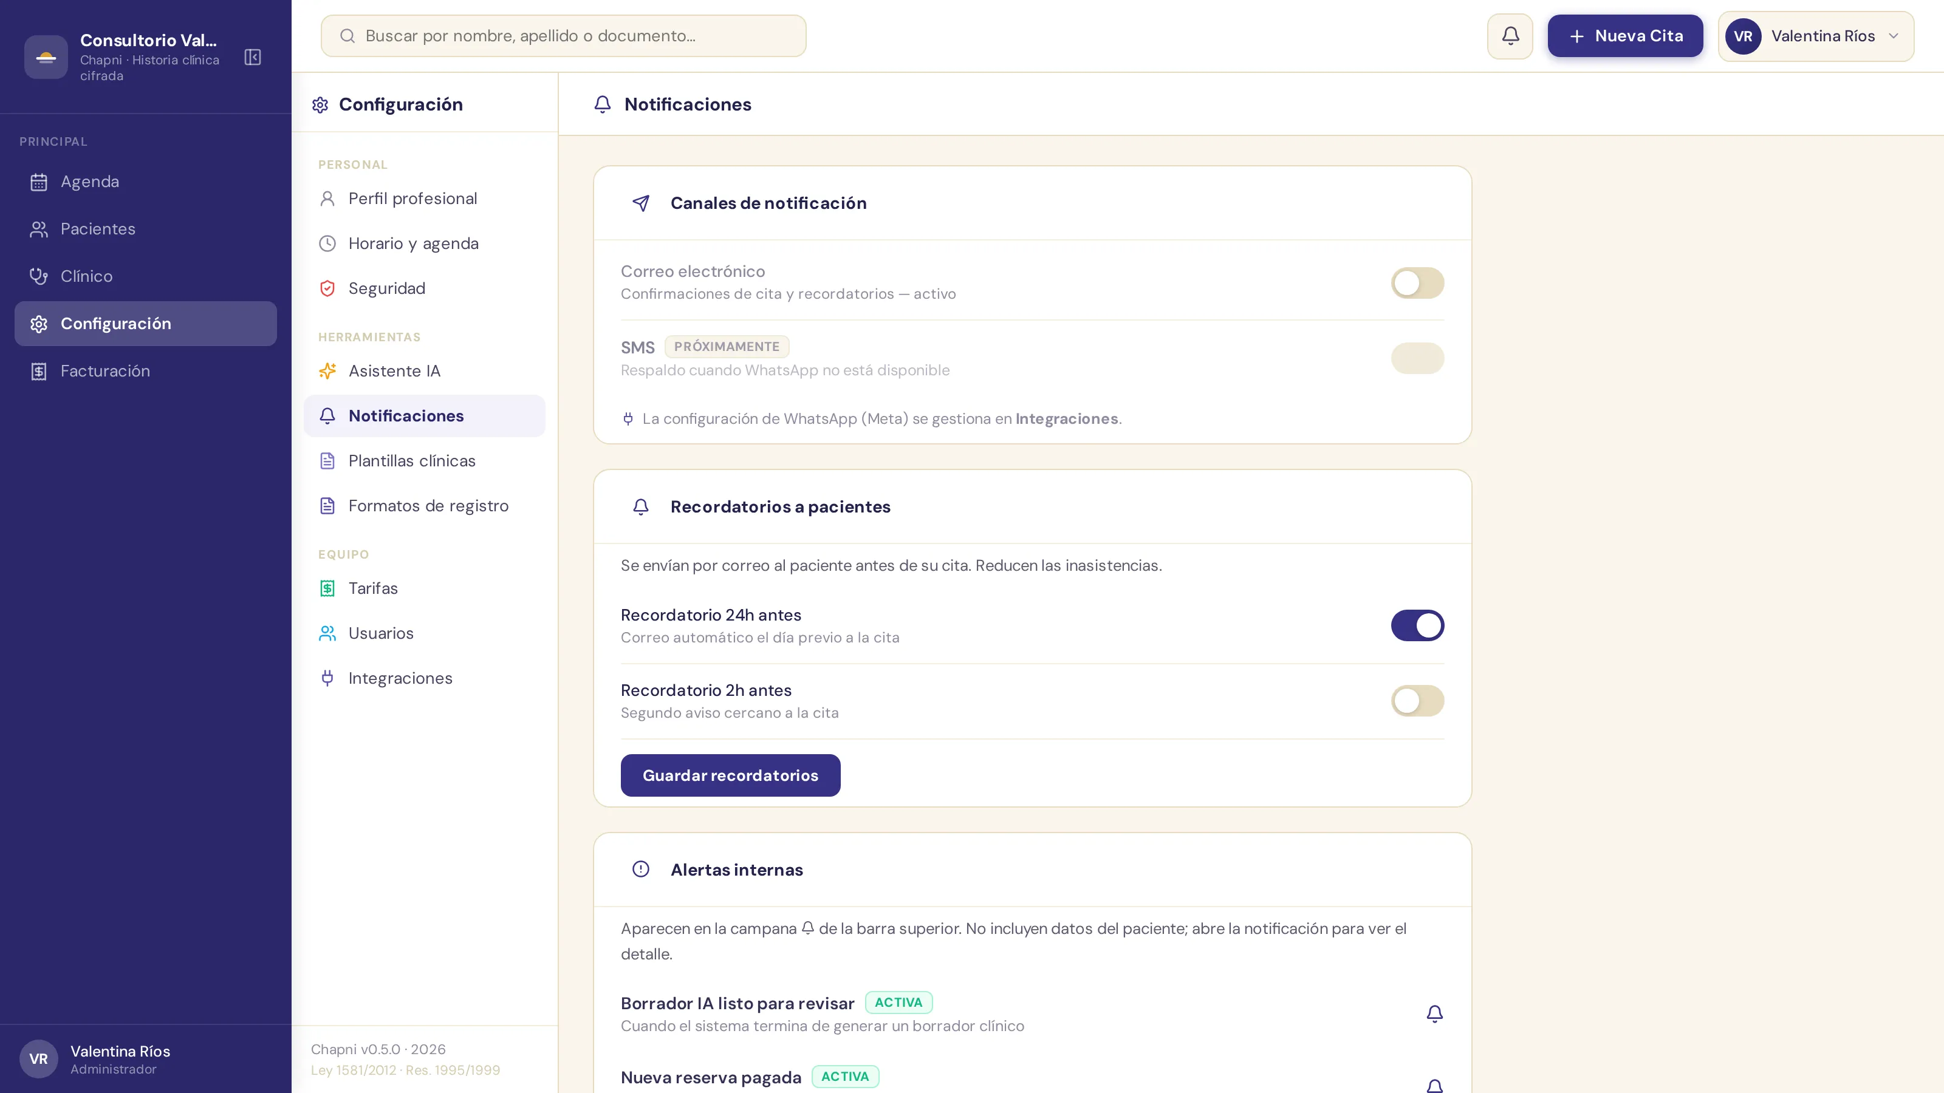
Task: Click the VR avatar at sidebar bottom
Action: click(x=38, y=1059)
